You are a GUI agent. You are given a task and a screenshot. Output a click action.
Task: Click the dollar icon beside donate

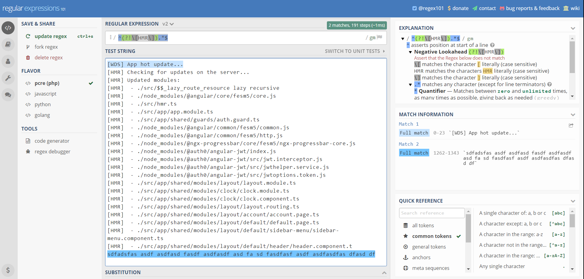point(449,8)
